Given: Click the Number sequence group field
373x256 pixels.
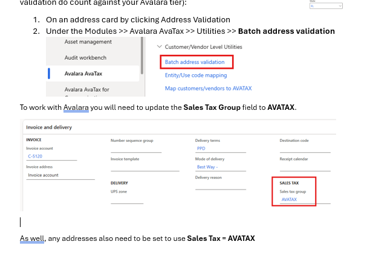Looking at the screenshot, I should pyautogui.click(x=136, y=149).
